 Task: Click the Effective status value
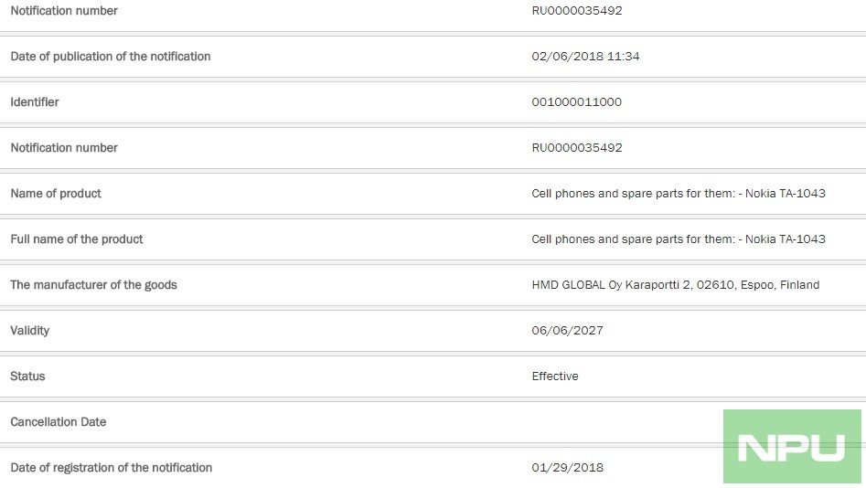tap(555, 376)
